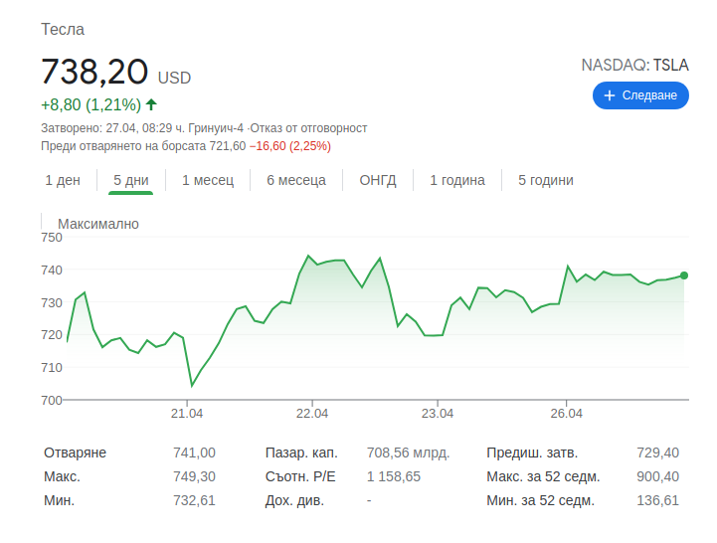Click the 710 y-axis label
This screenshot has width=717, height=543.
(52, 367)
